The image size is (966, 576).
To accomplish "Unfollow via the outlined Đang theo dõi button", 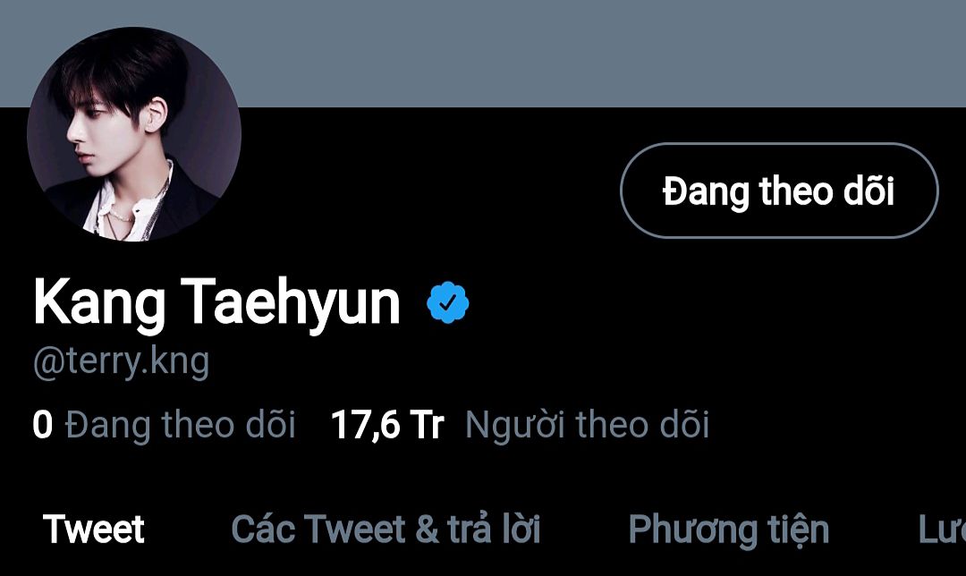I will (x=779, y=191).
